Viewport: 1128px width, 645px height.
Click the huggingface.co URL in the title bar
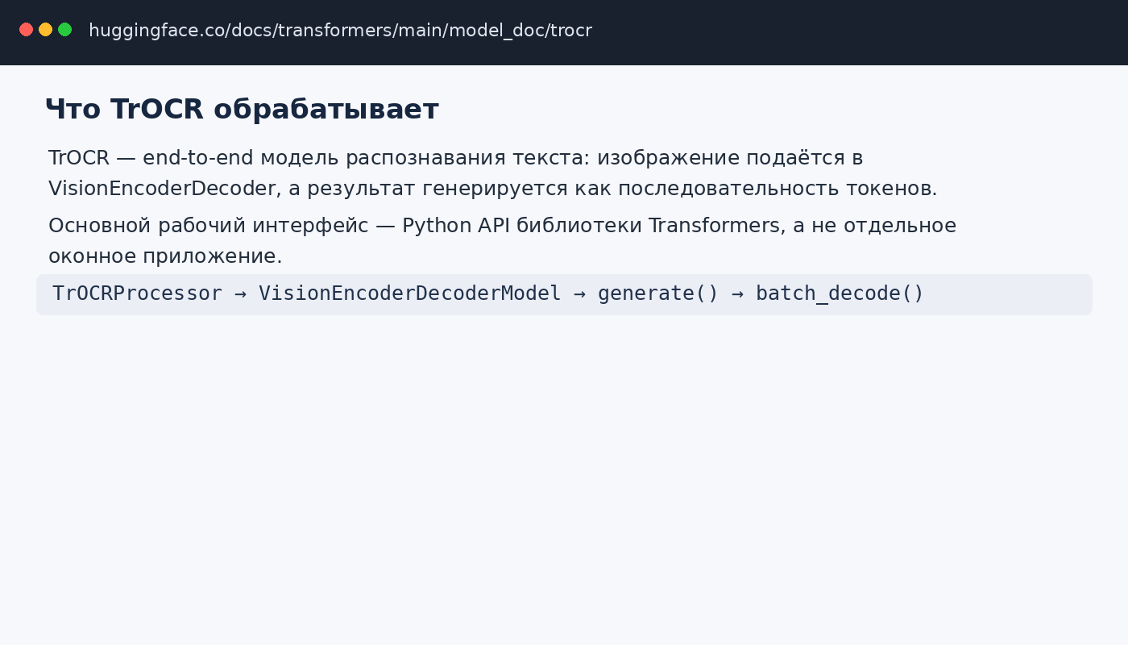tap(340, 31)
